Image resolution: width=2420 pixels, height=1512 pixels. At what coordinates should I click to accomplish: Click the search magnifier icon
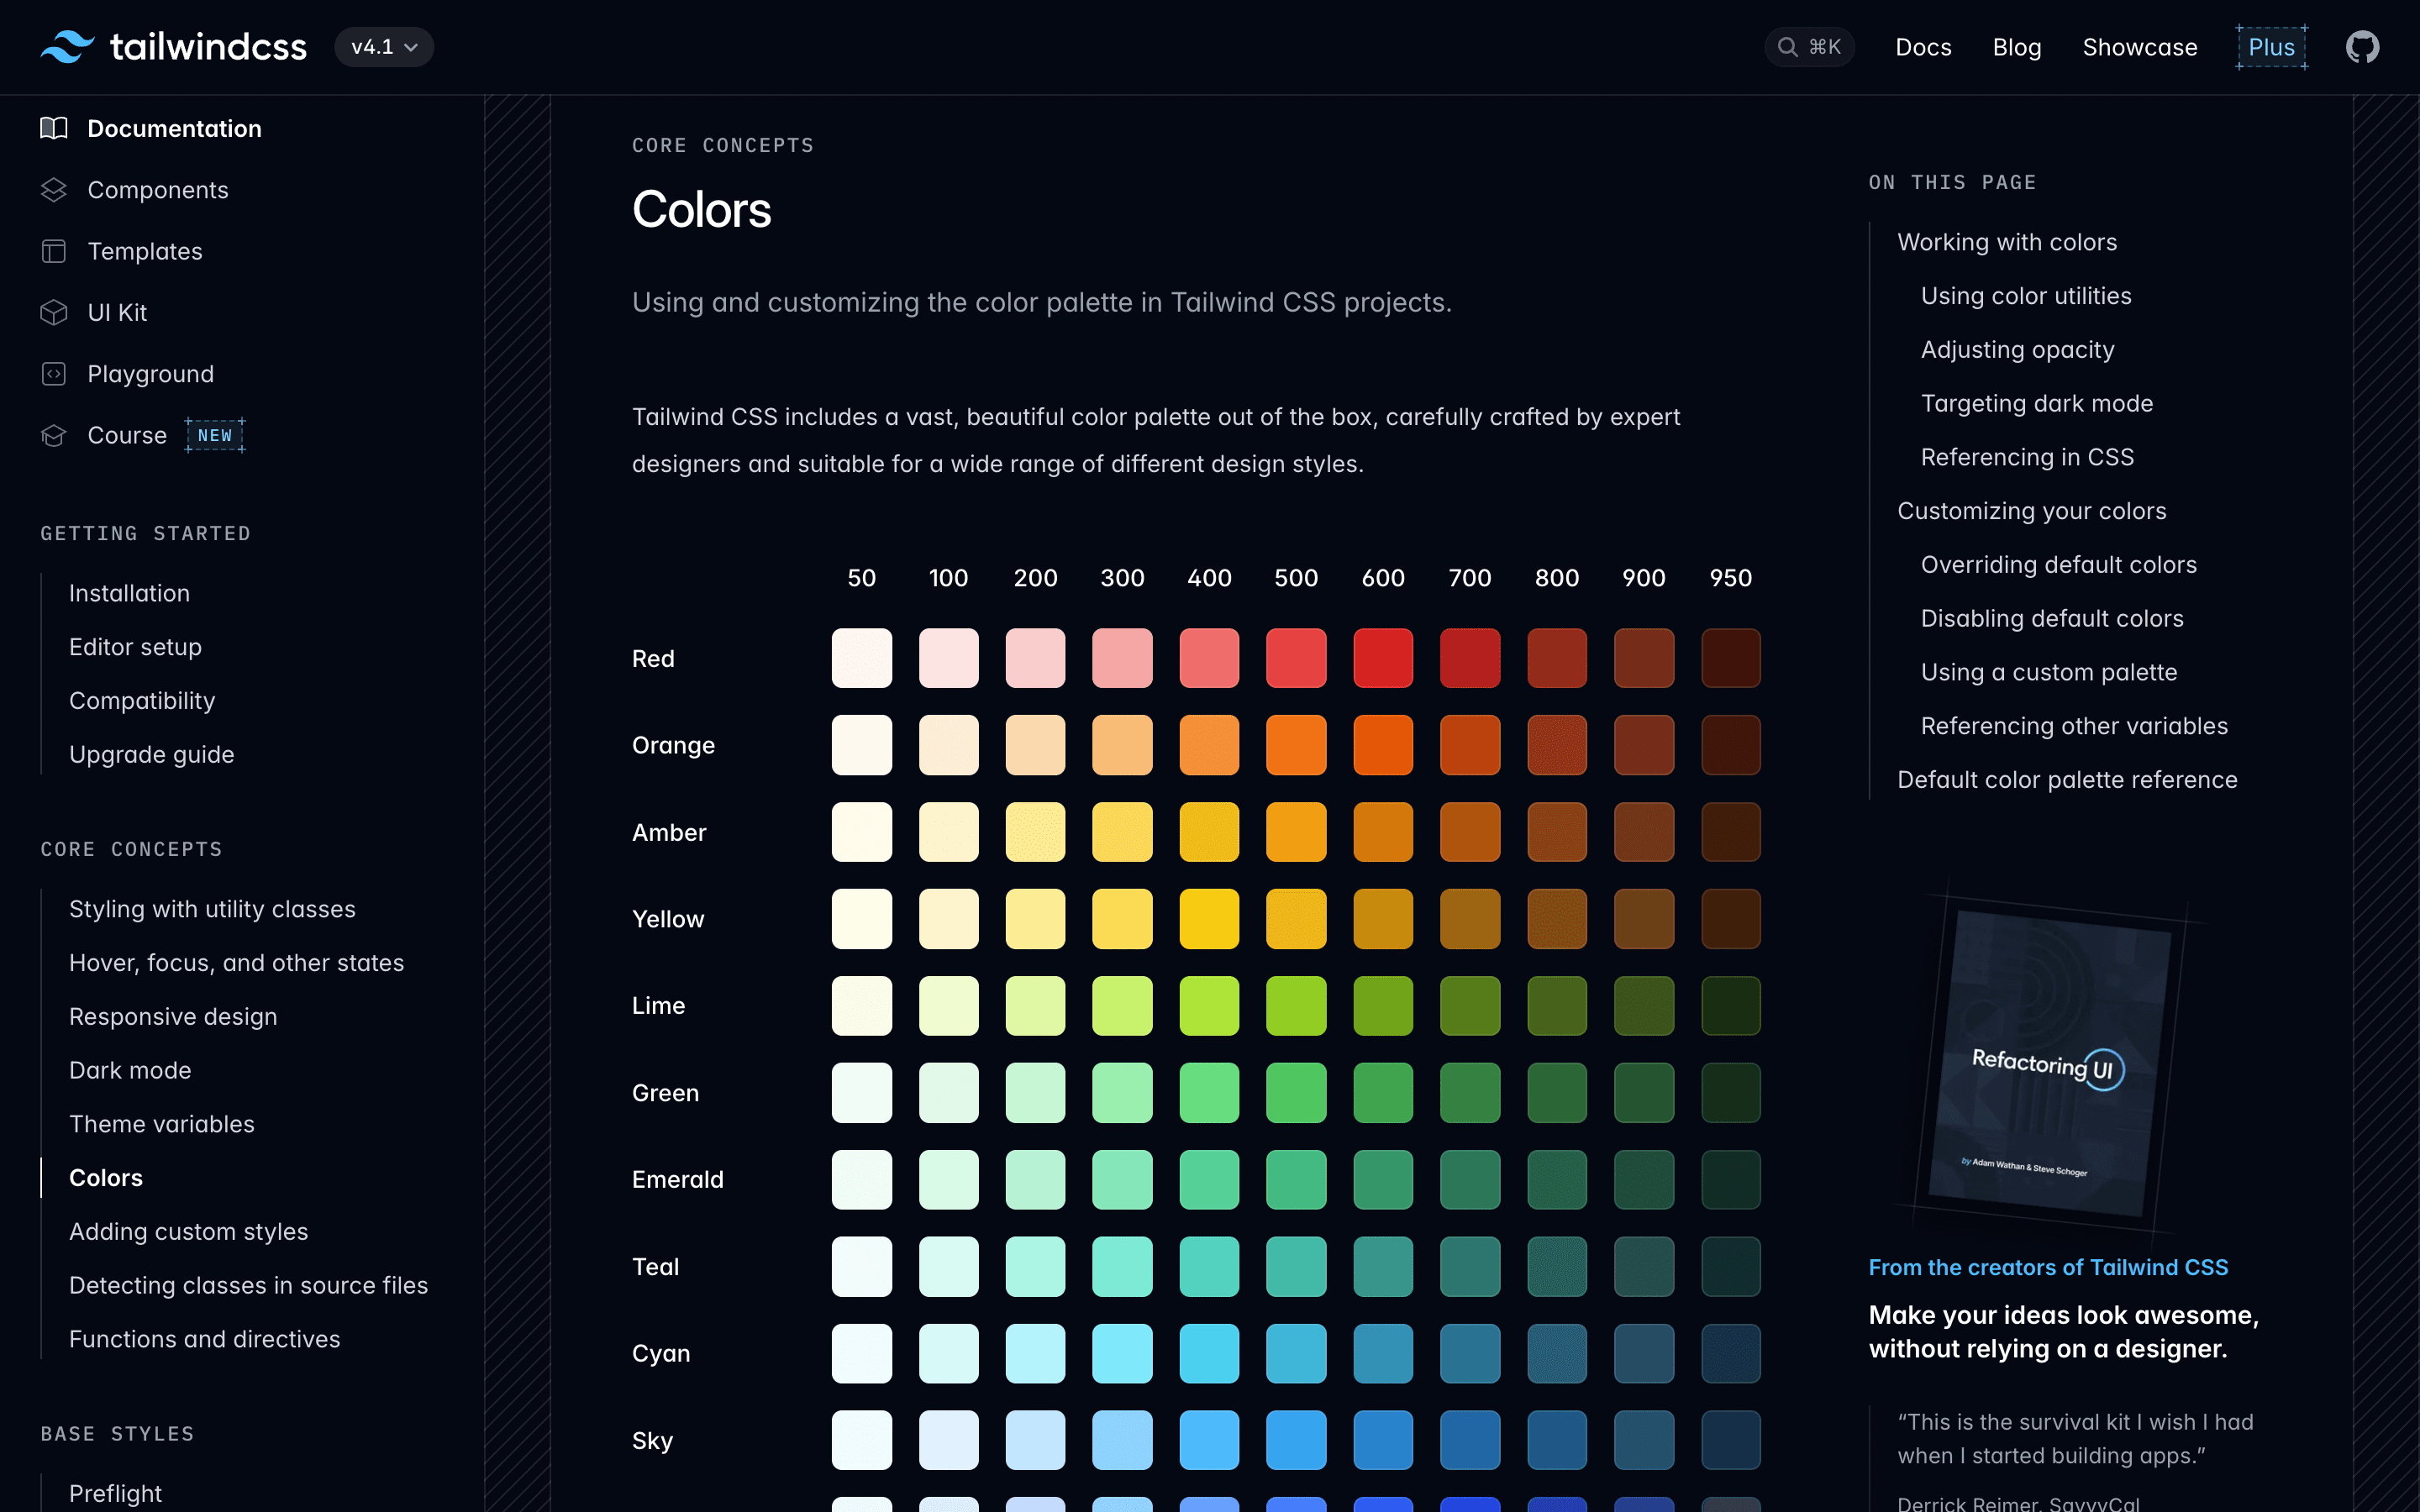pos(1787,47)
